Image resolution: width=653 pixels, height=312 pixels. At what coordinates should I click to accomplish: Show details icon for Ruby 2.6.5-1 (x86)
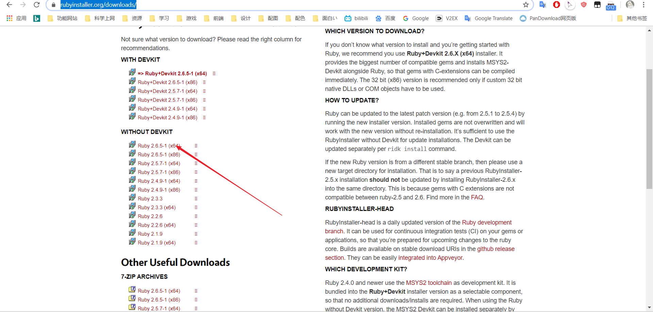click(x=196, y=155)
